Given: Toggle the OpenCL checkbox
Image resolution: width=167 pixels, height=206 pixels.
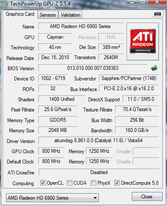Looking at the screenshot, I should (x=43, y=183).
